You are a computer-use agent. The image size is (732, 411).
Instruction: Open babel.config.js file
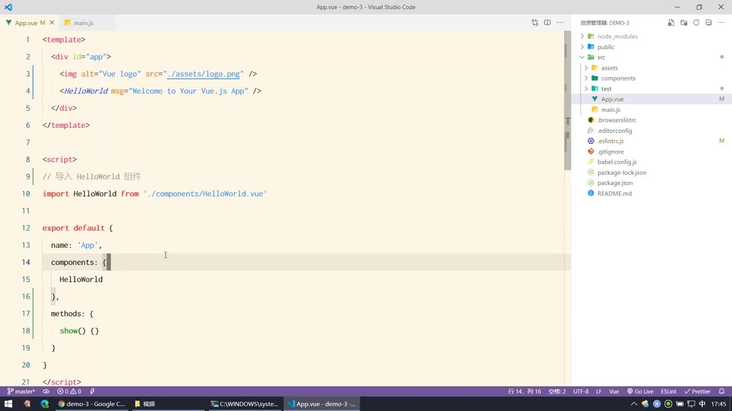616,162
